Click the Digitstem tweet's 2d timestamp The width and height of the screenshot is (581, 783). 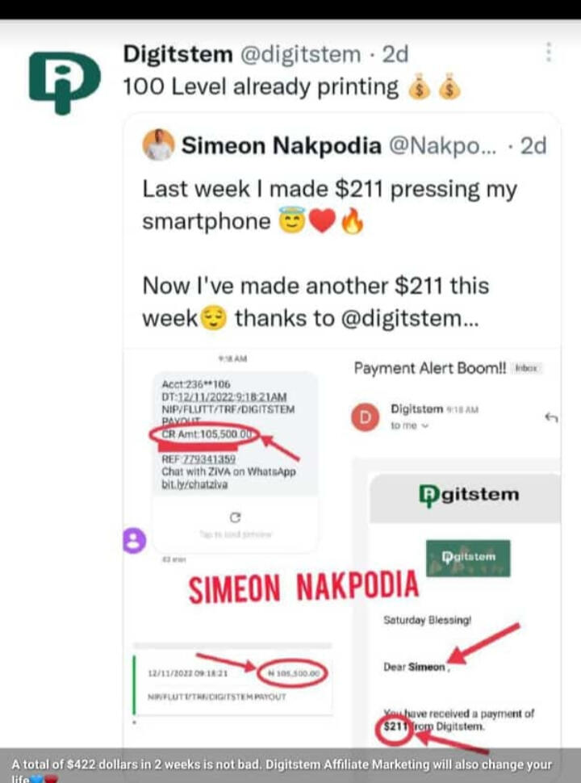click(395, 54)
